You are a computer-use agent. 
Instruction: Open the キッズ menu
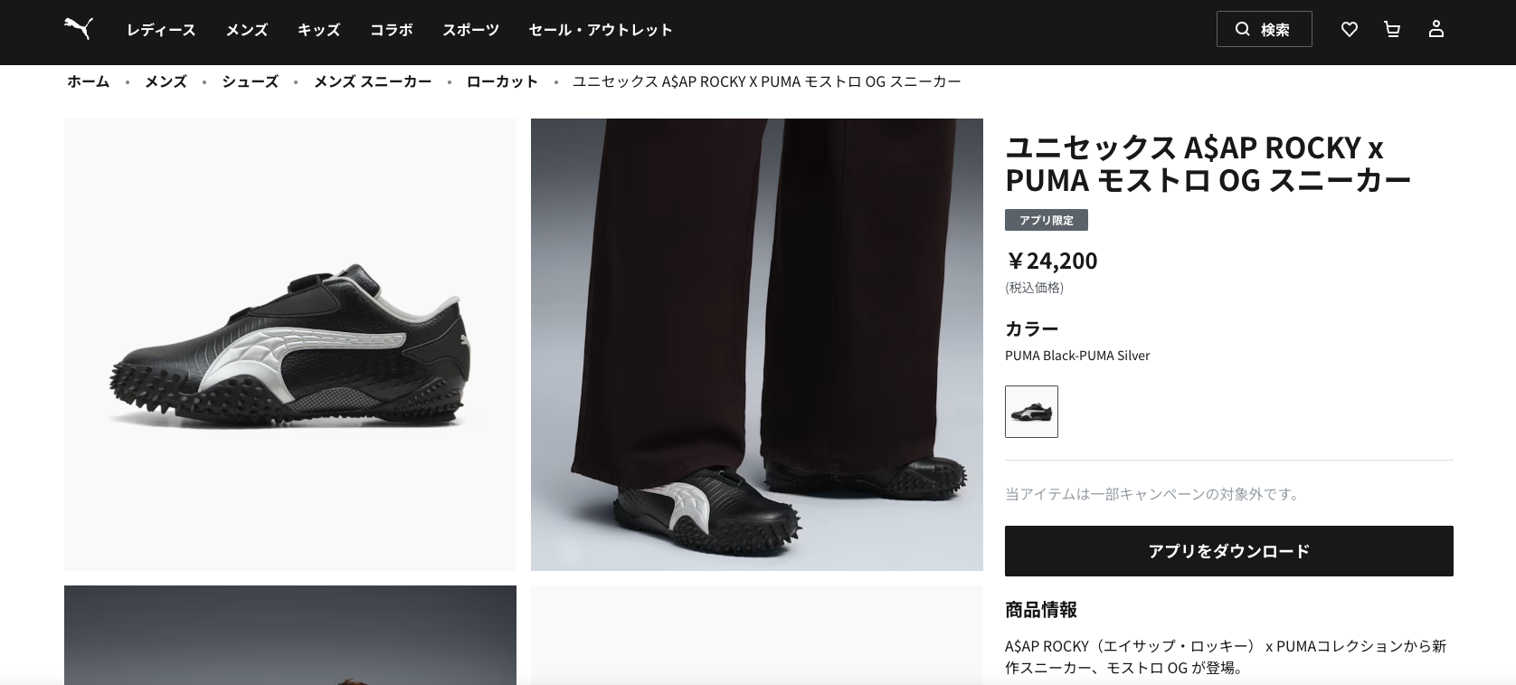319,30
